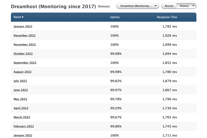Click the 1,867 ms response time
Screen dimensions: 207x138
coord(170,90)
